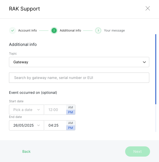Jump to the Your message step label
The image size is (159, 162).
(114, 31)
